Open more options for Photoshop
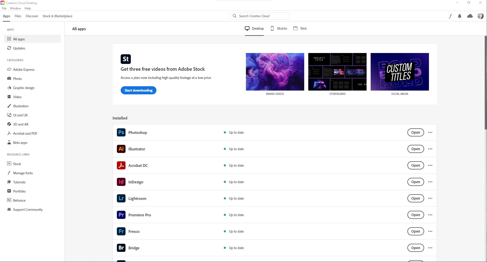The height and width of the screenshot is (262, 487). [x=430, y=132]
